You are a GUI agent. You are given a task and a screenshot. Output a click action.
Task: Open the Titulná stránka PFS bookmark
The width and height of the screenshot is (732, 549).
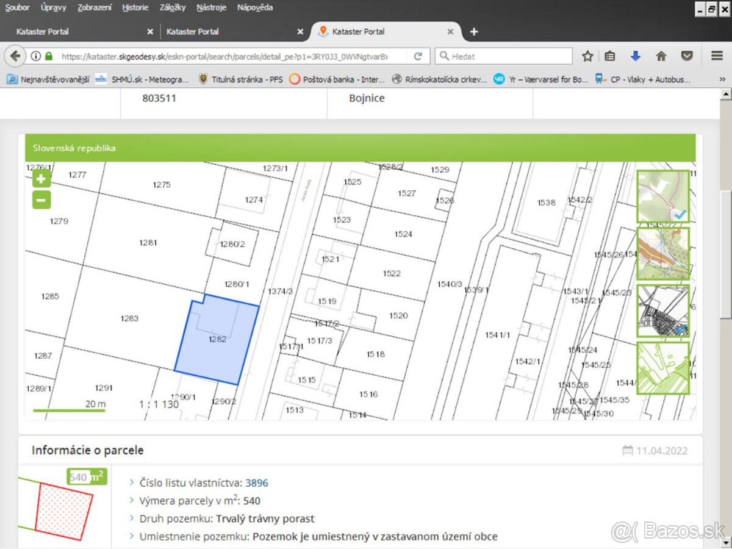(x=240, y=79)
